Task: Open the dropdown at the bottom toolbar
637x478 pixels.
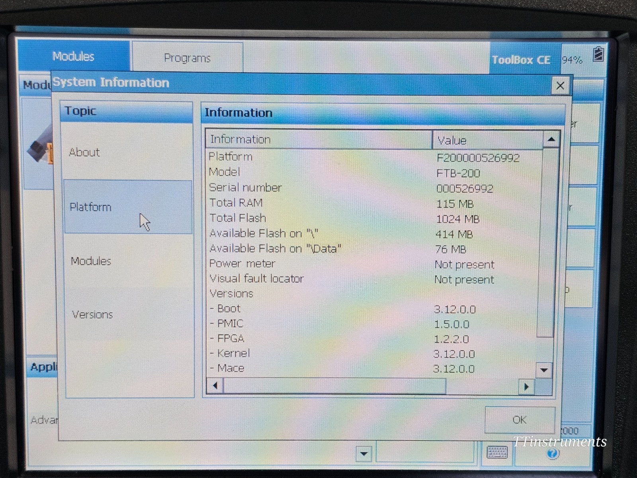Action: point(363,453)
